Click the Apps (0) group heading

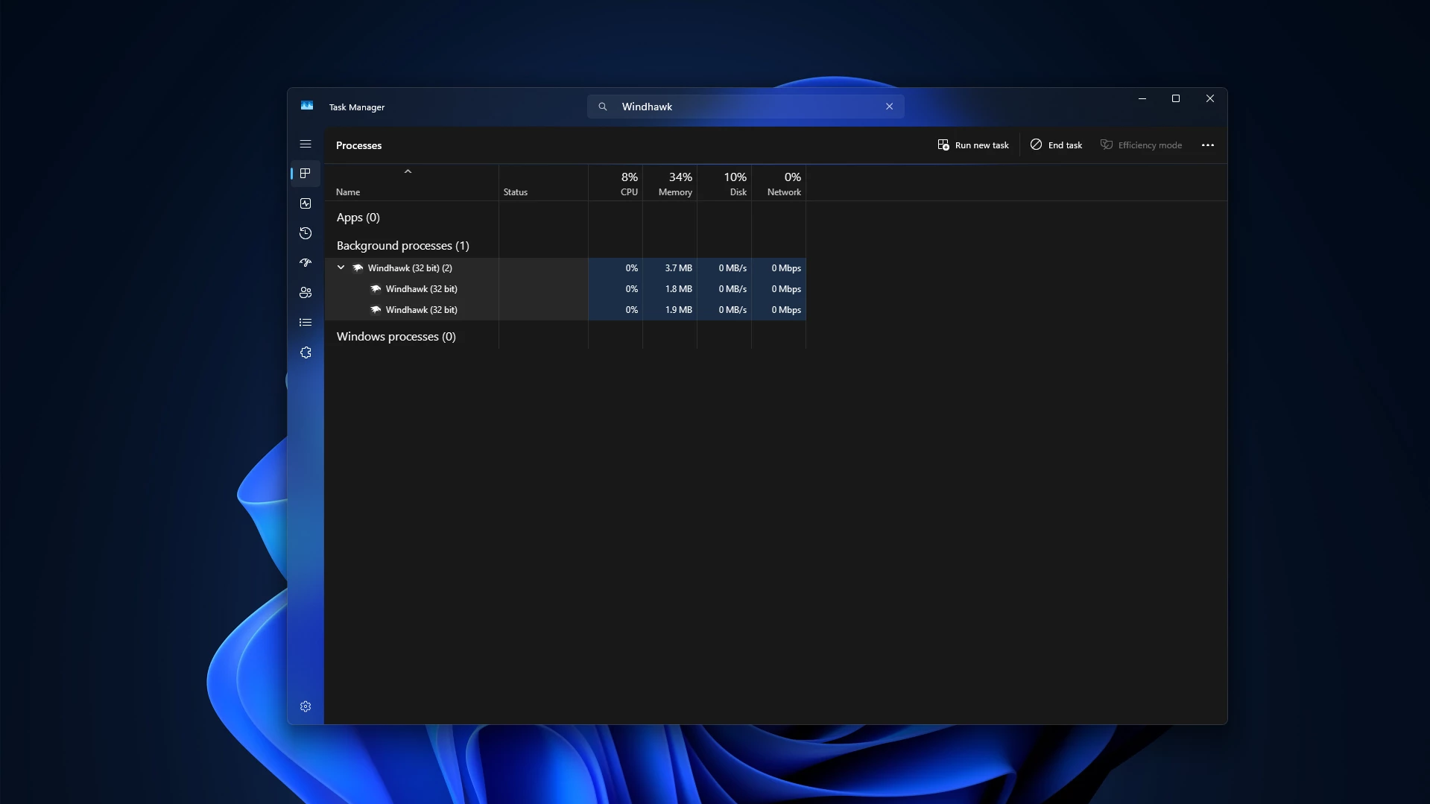[358, 218]
